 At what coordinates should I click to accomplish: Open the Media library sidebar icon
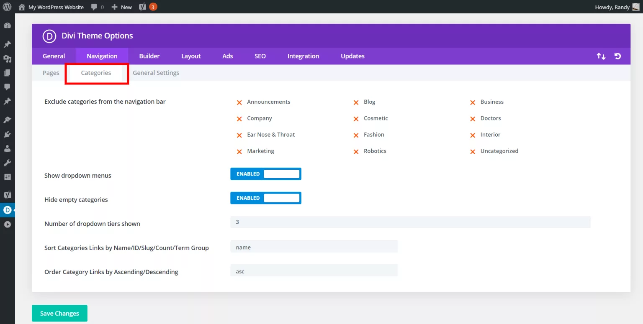[7, 59]
